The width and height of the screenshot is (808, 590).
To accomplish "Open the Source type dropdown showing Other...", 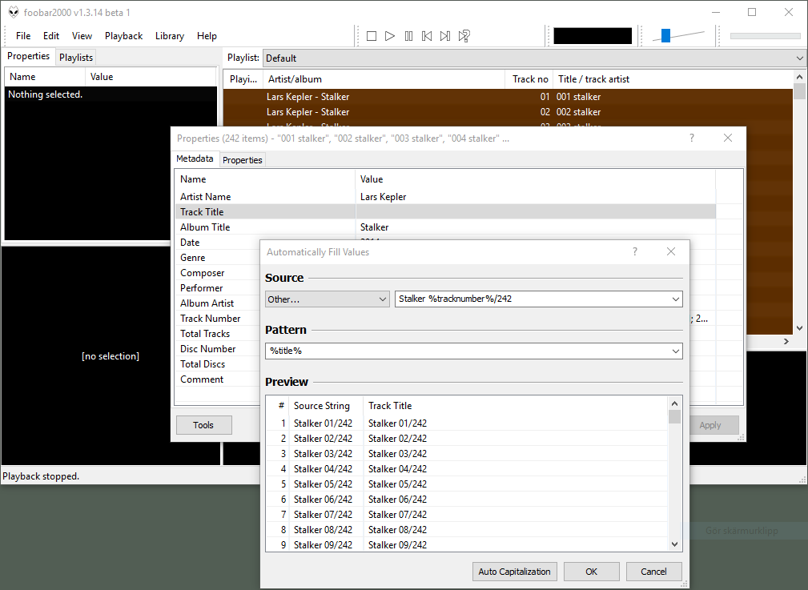I will (x=328, y=299).
